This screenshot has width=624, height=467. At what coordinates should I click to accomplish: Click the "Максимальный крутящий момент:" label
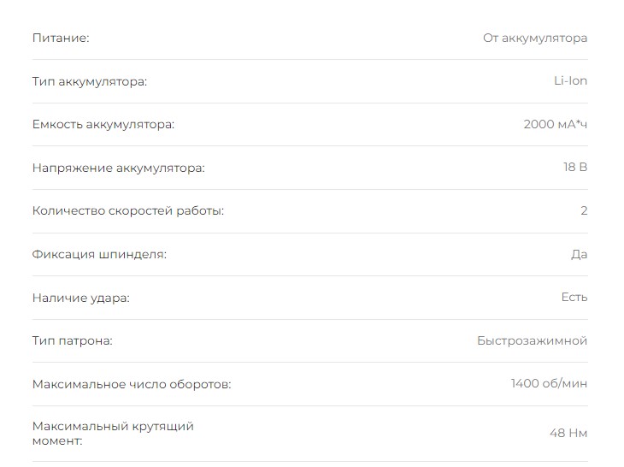(113, 433)
